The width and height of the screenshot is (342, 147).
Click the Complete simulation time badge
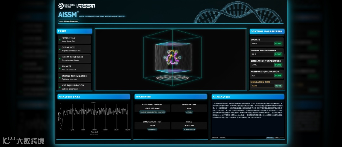(x=152, y=129)
